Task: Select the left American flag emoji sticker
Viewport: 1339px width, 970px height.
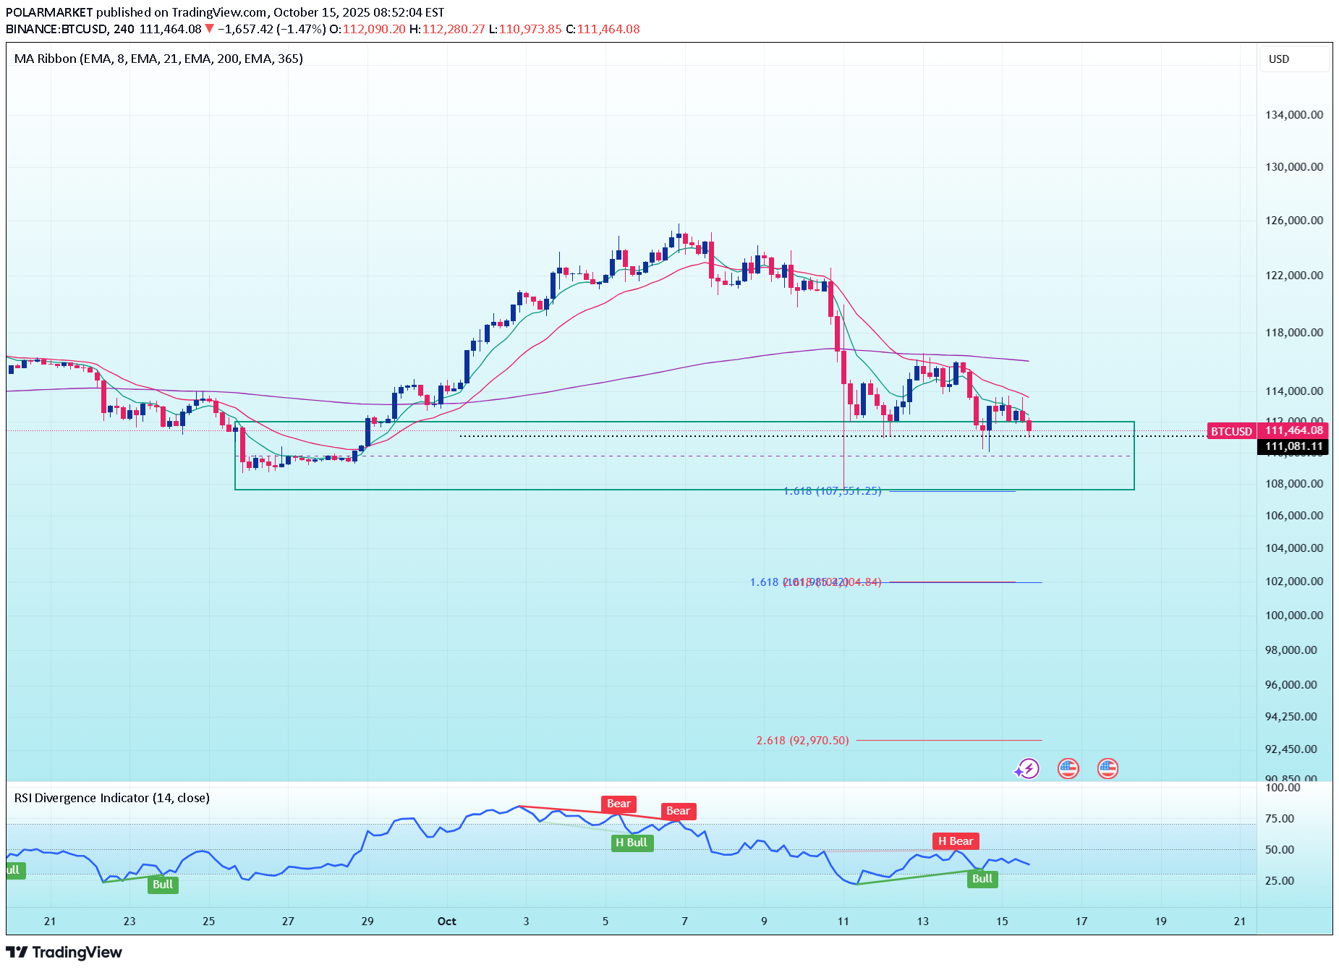Action: click(x=1068, y=769)
